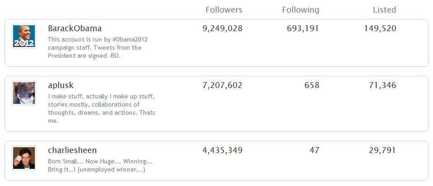433x186 pixels.
Task: Click charliesheen's "Born Small" bio text
Action: 100,166
